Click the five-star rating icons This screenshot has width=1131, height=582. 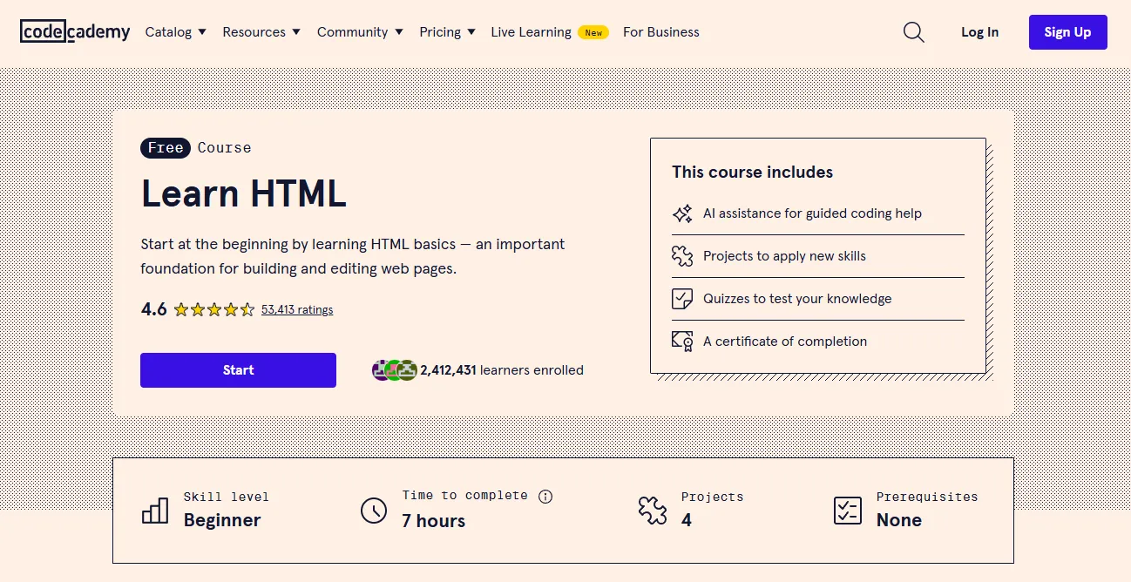214,309
